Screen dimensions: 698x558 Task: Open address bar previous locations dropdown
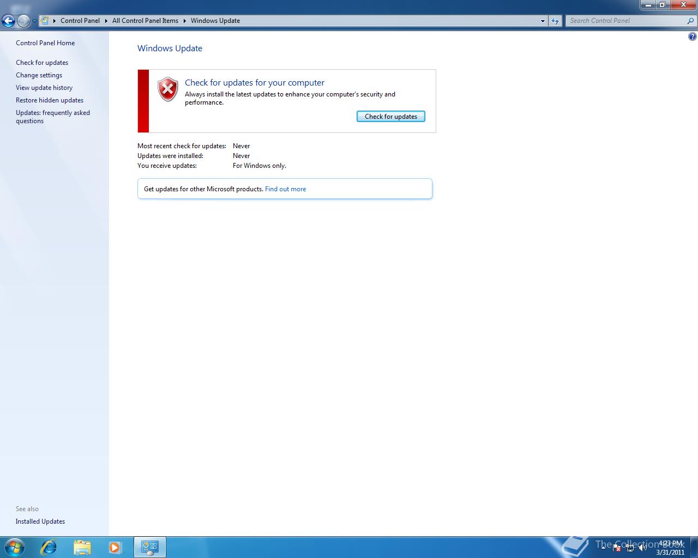543,21
